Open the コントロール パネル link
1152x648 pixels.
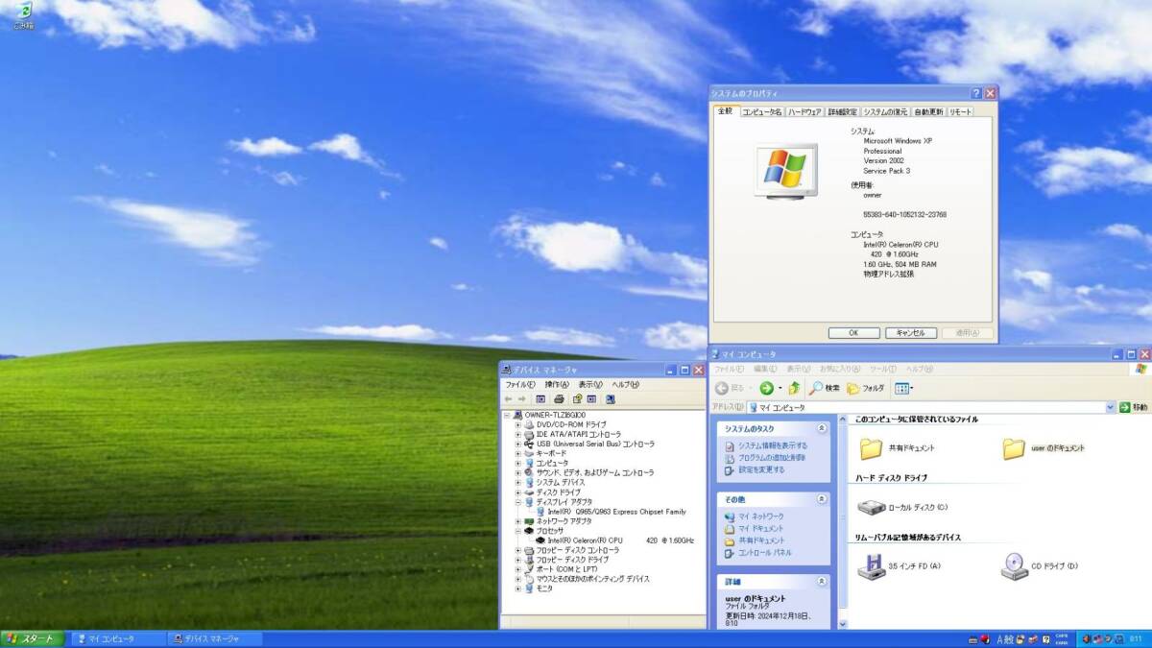click(765, 553)
